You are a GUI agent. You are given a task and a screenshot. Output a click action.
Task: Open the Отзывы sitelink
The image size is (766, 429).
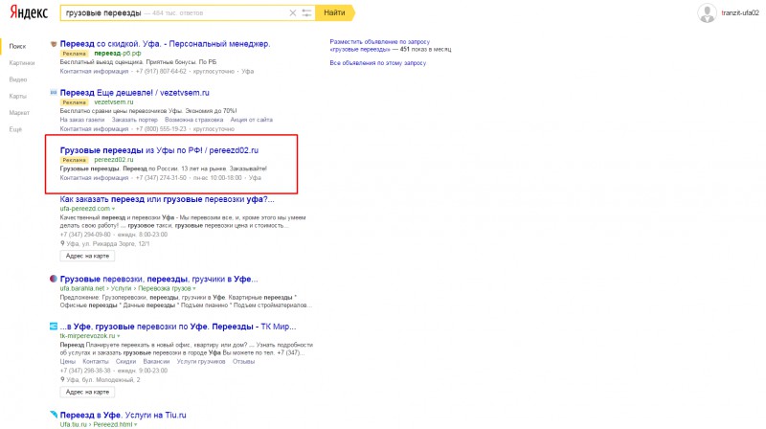coord(243,361)
